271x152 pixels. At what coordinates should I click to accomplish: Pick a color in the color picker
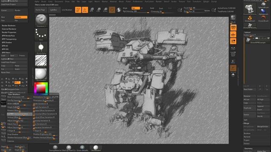tap(41, 89)
